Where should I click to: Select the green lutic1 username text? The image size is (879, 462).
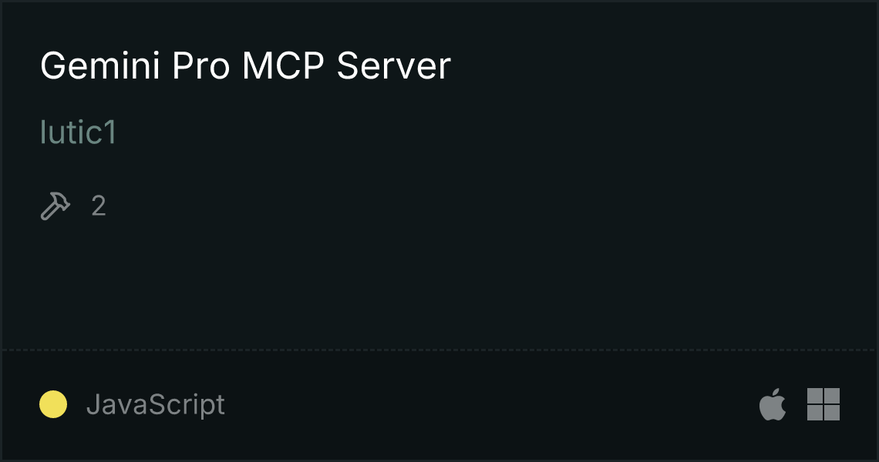click(x=79, y=132)
